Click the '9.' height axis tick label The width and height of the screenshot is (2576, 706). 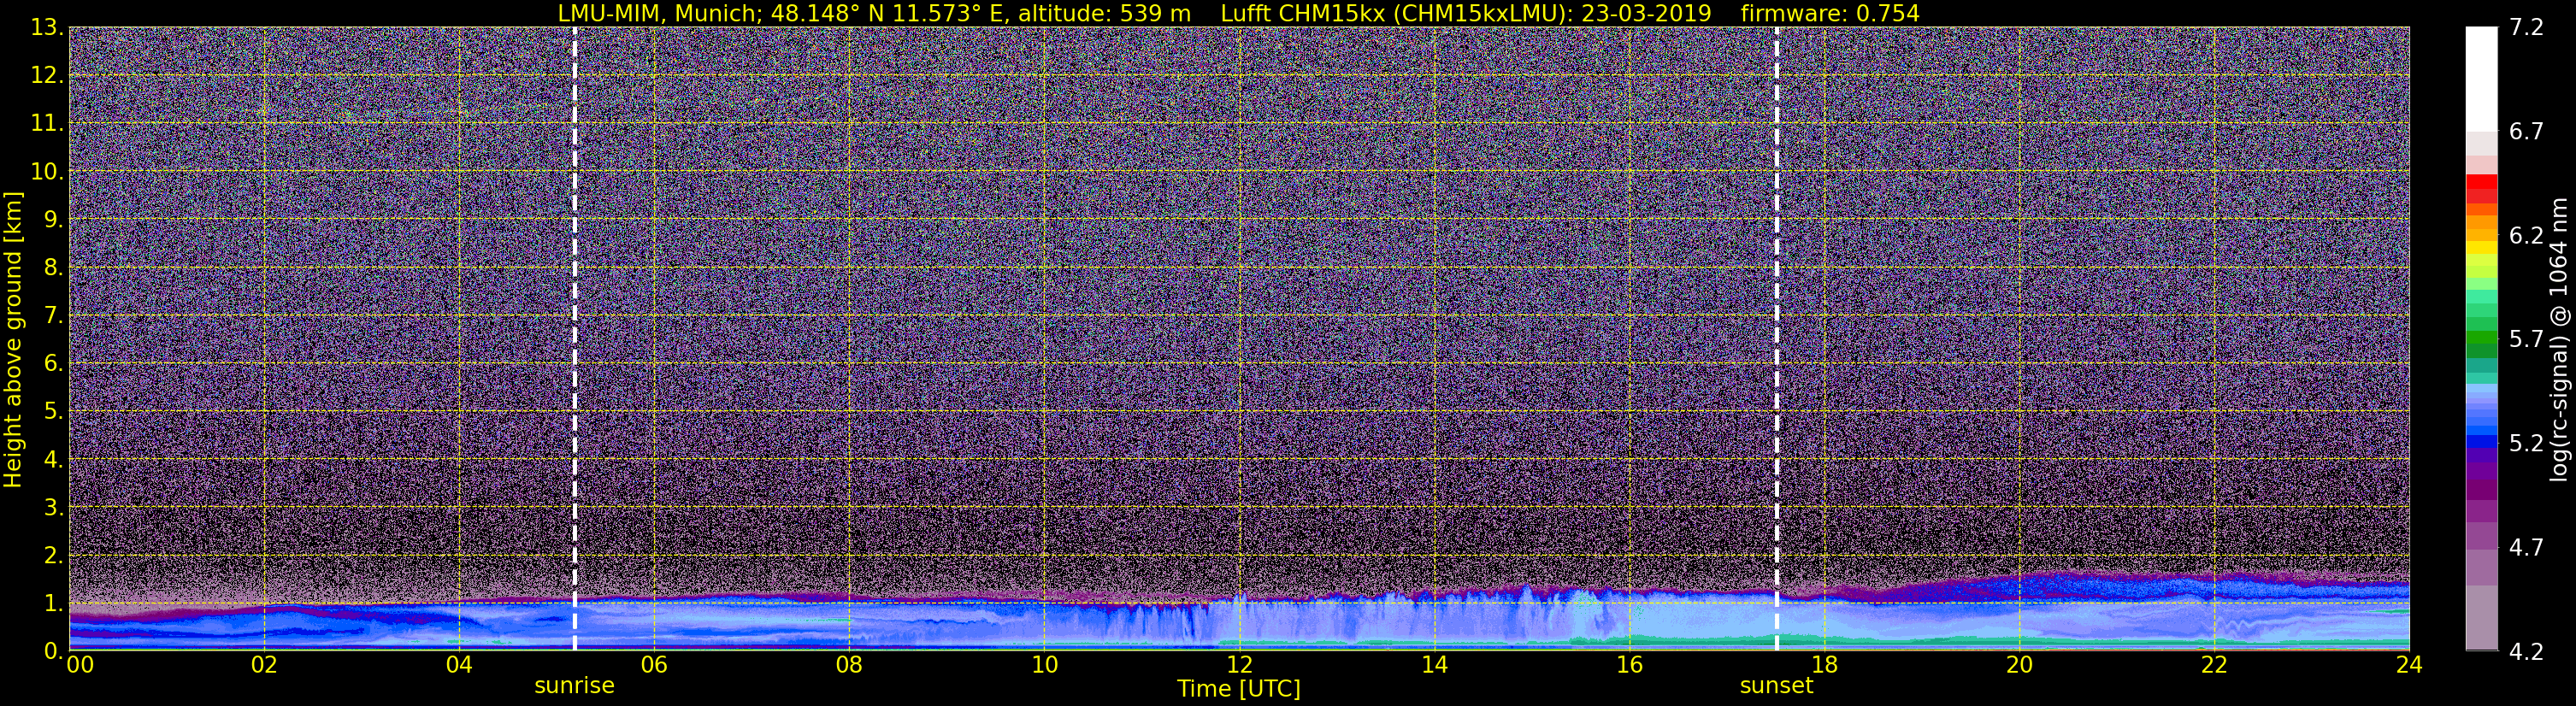point(53,220)
